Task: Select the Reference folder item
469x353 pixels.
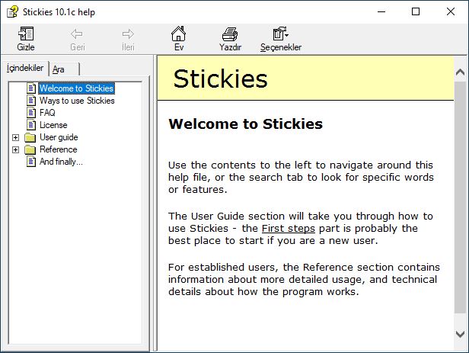Action: pos(59,149)
